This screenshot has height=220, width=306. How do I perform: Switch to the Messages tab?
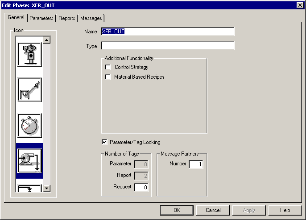(x=91, y=18)
